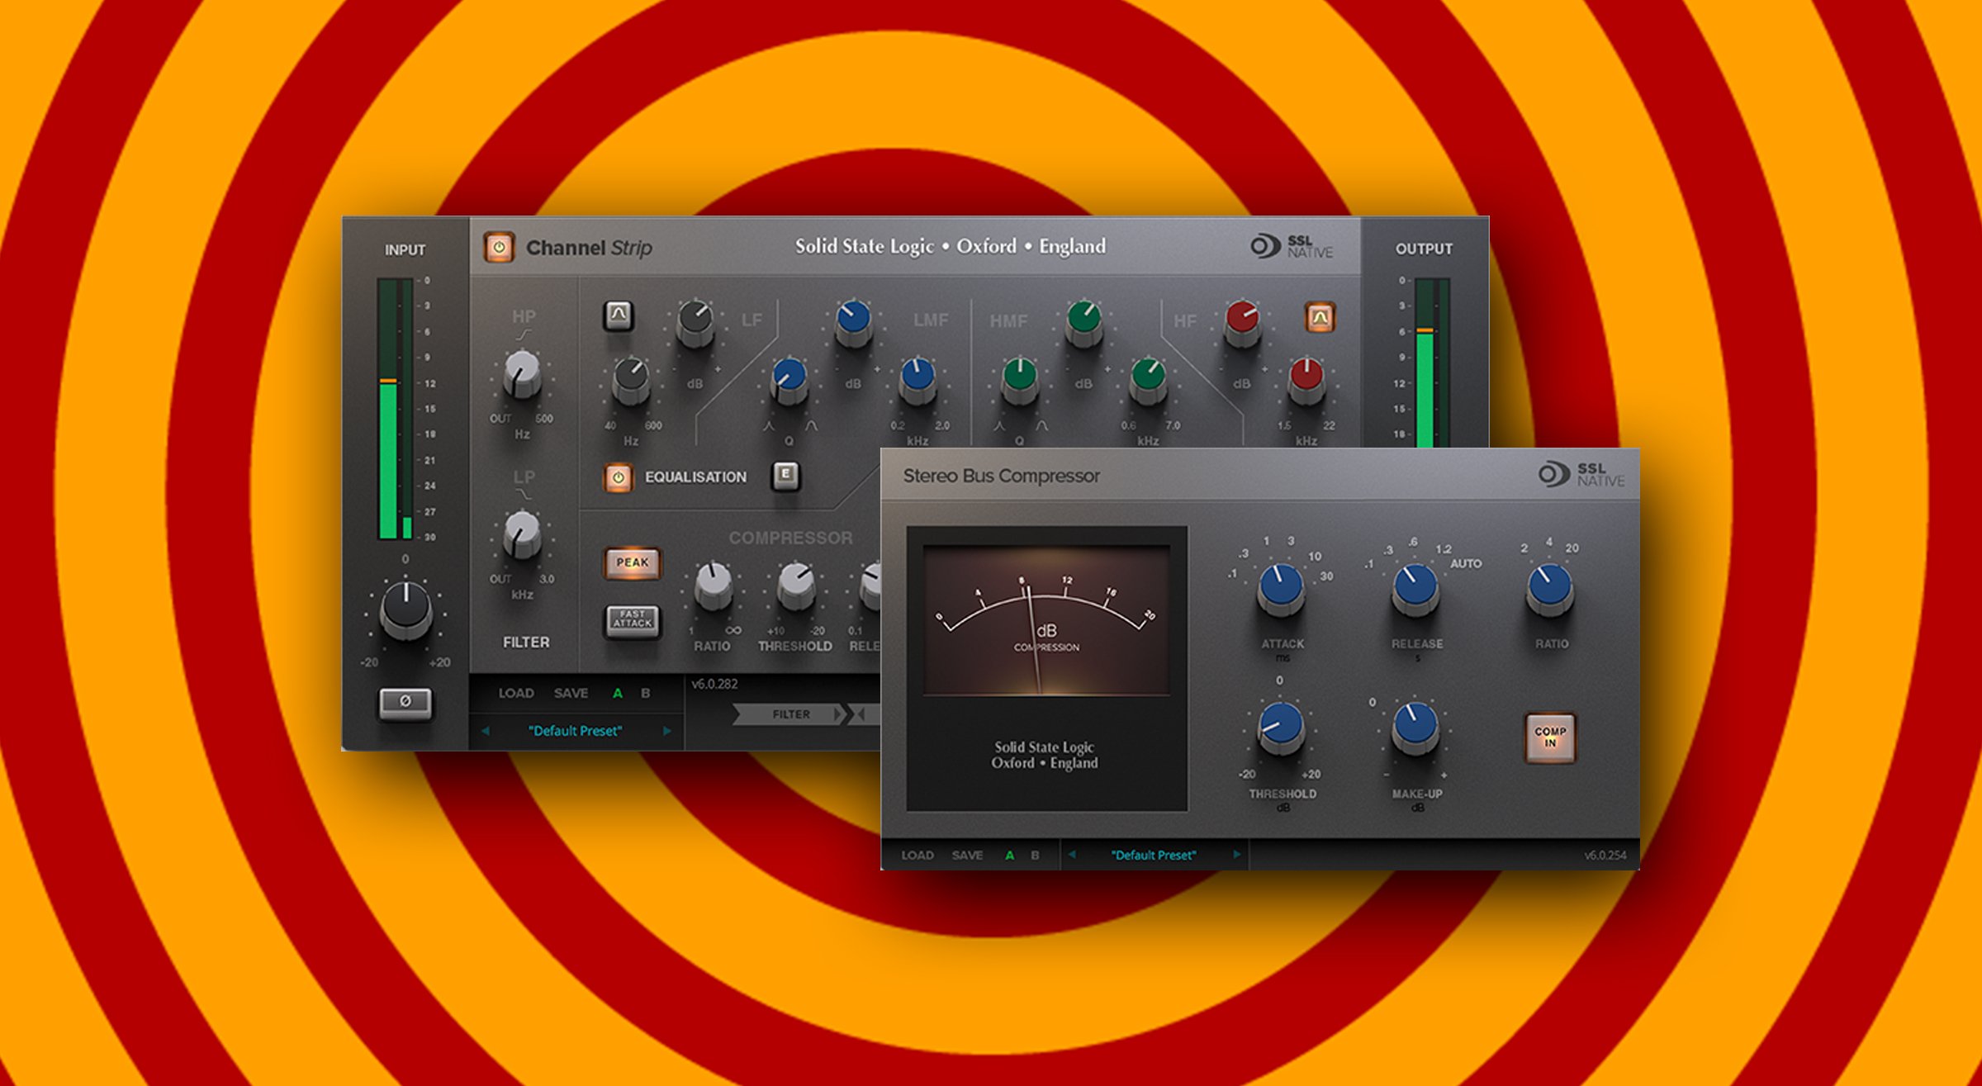The width and height of the screenshot is (1982, 1086).
Task: Toggle the Channel Strip power button
Action: (x=499, y=247)
